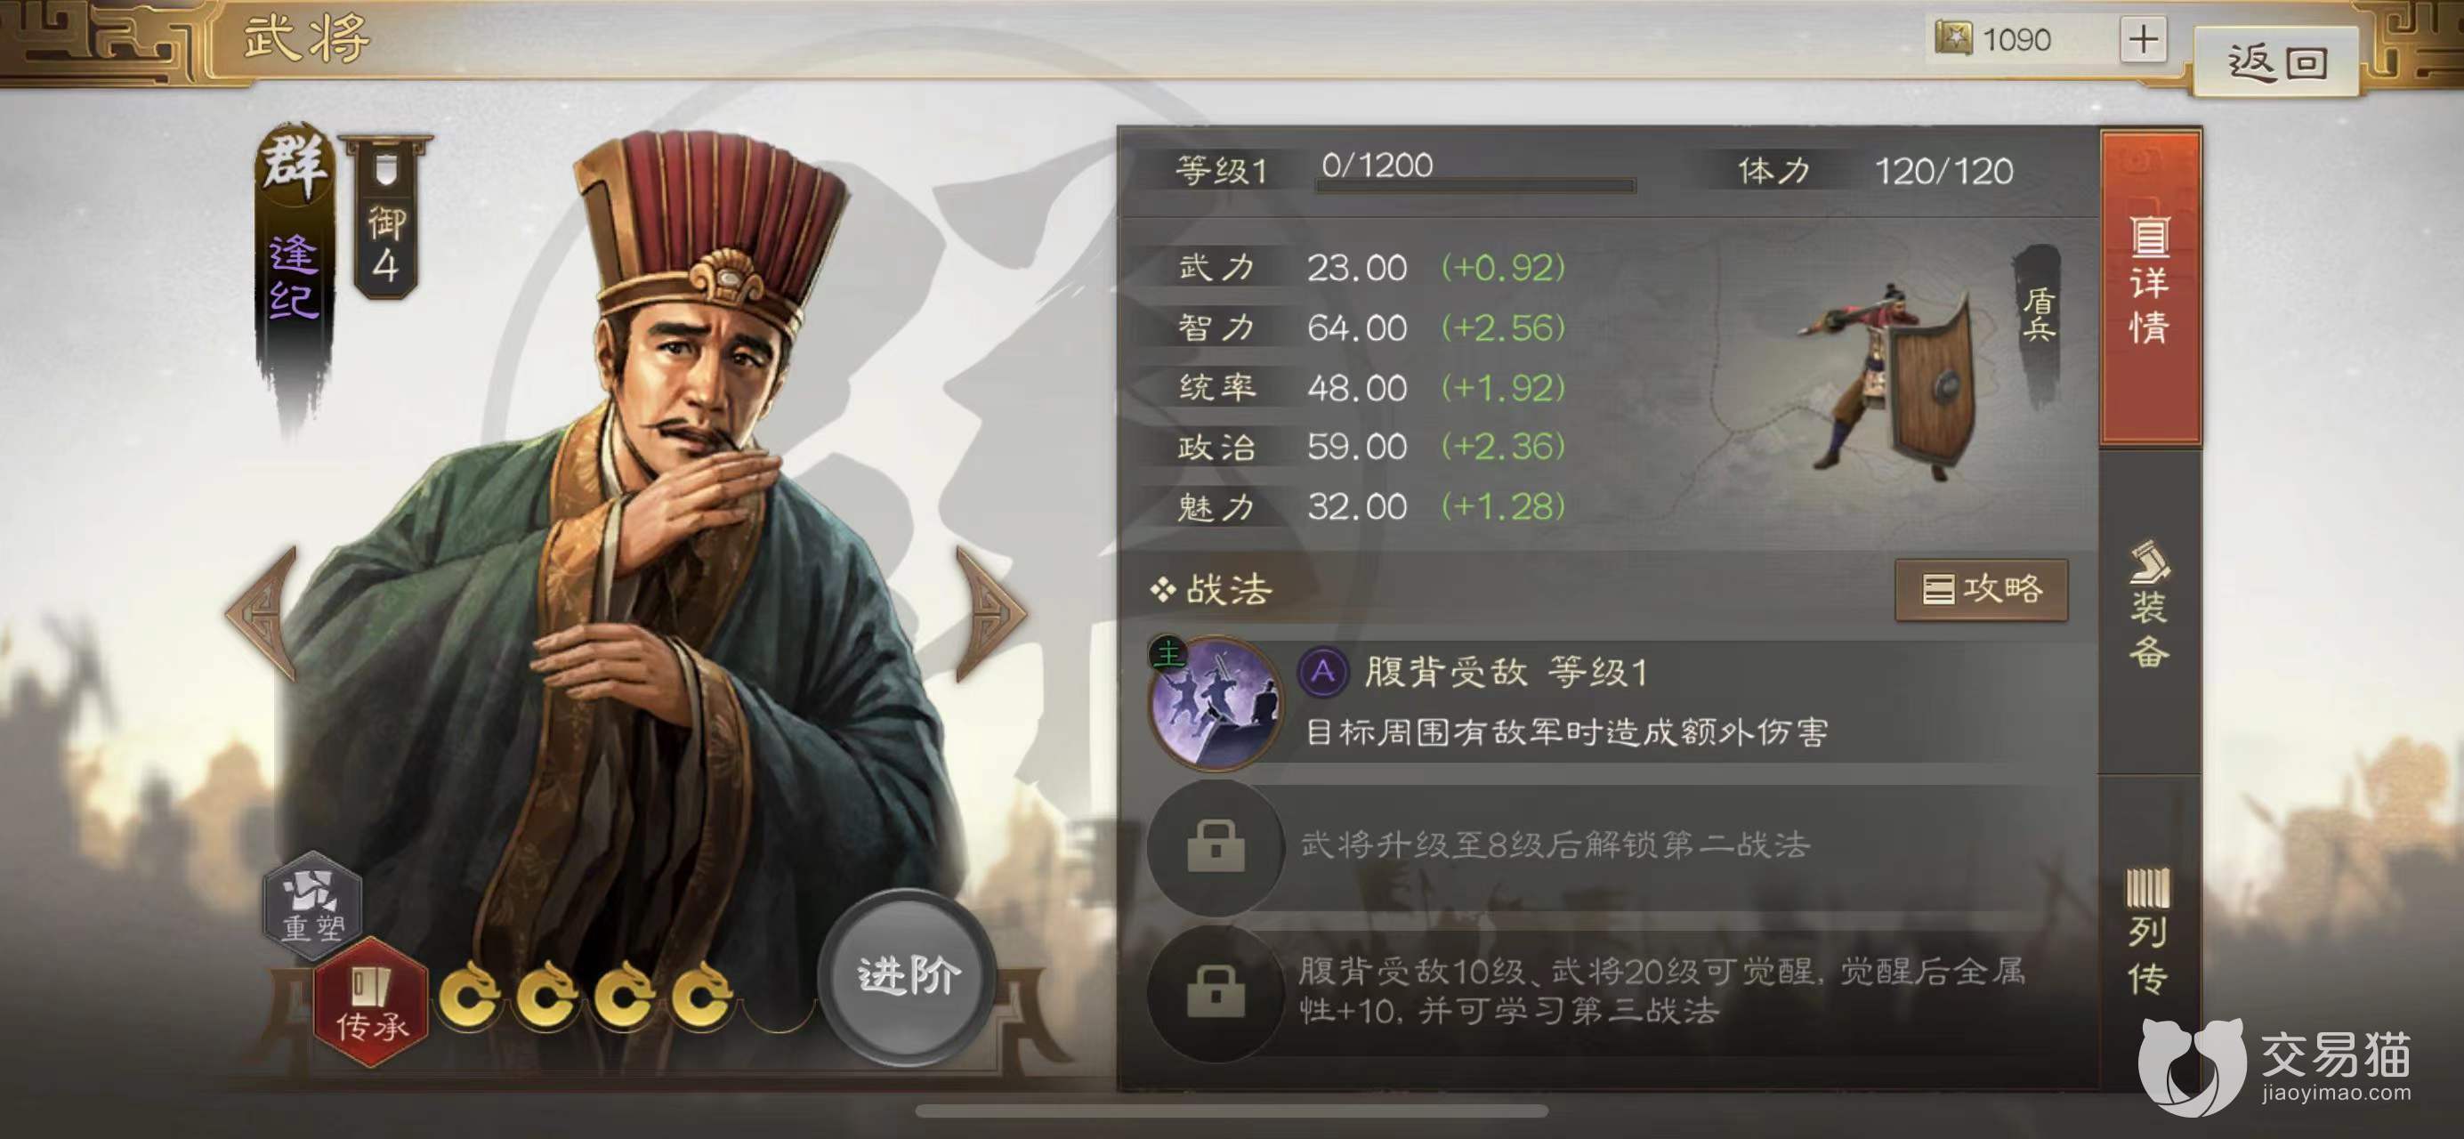Click the 返回 return button

pos(2275,62)
